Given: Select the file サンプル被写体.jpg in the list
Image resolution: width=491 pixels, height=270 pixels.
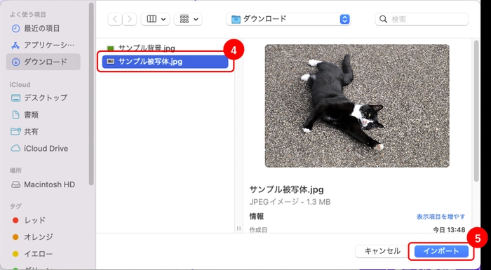Looking at the screenshot, I should (165, 62).
